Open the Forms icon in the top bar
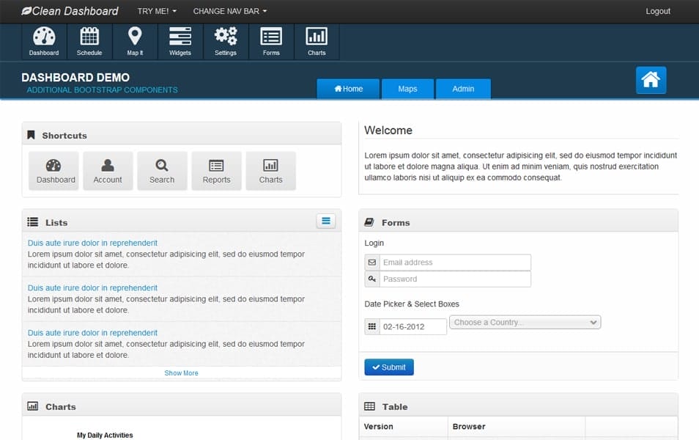 click(271, 40)
